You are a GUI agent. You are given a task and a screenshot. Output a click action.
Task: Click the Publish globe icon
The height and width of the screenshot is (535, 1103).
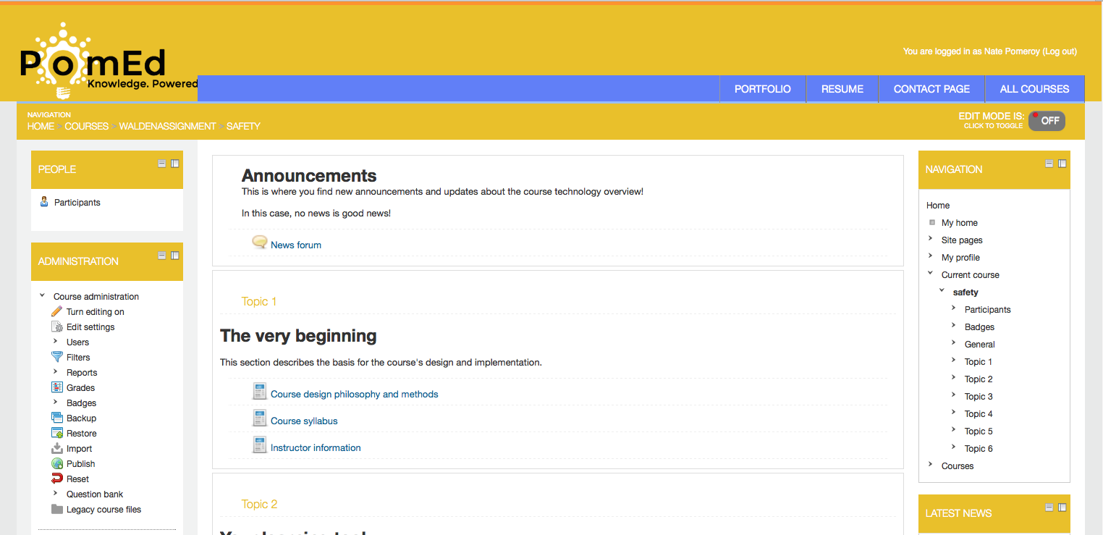(x=57, y=463)
